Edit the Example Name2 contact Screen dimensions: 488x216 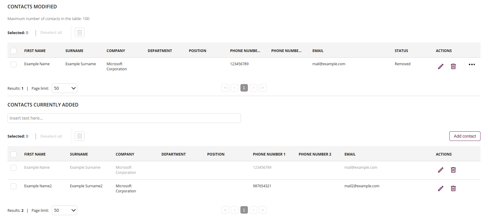point(441,188)
